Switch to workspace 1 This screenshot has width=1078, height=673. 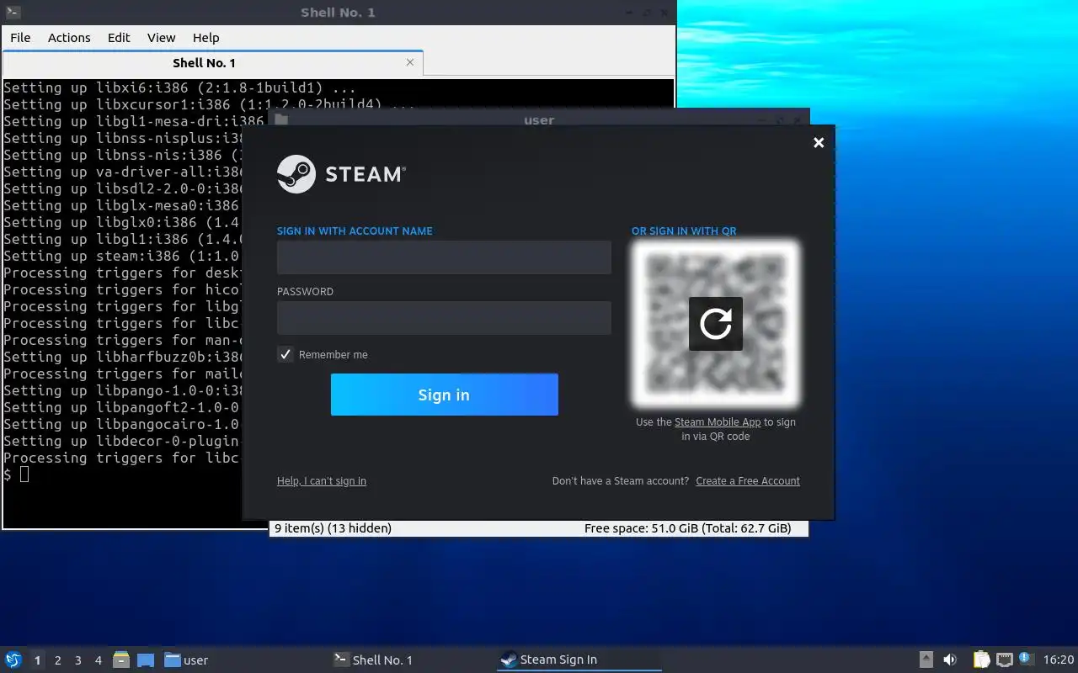[37, 660]
